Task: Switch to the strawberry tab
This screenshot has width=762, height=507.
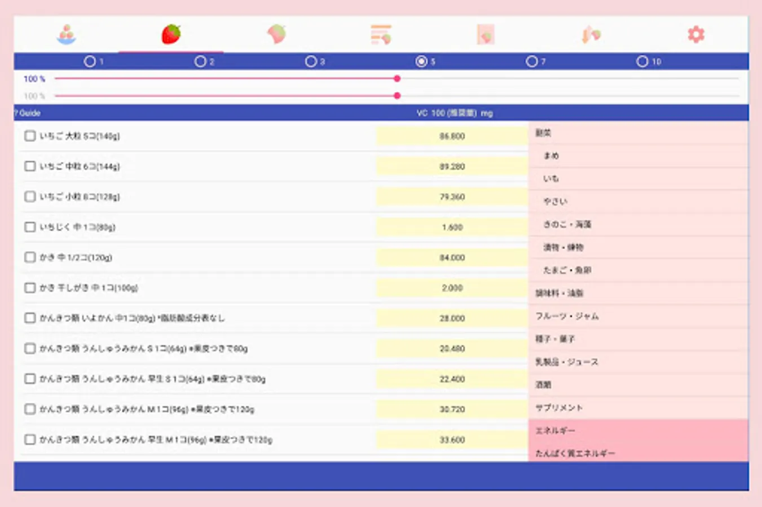Action: click(171, 34)
